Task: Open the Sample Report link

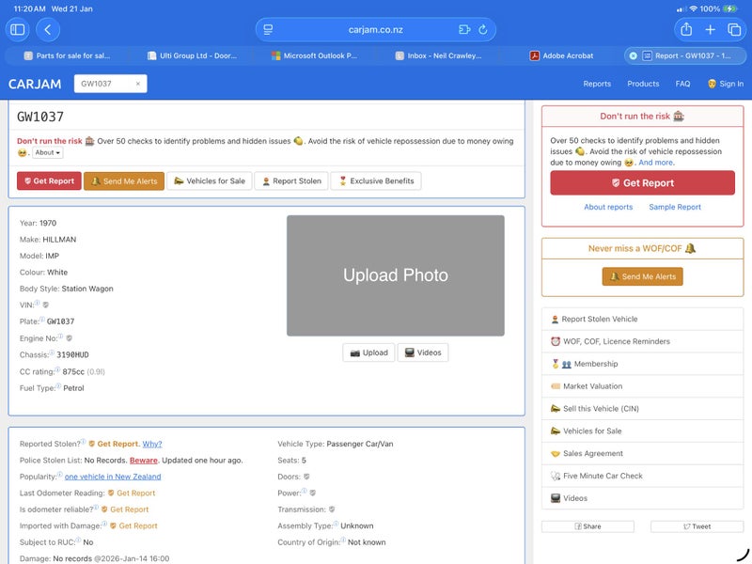Action: (x=674, y=207)
